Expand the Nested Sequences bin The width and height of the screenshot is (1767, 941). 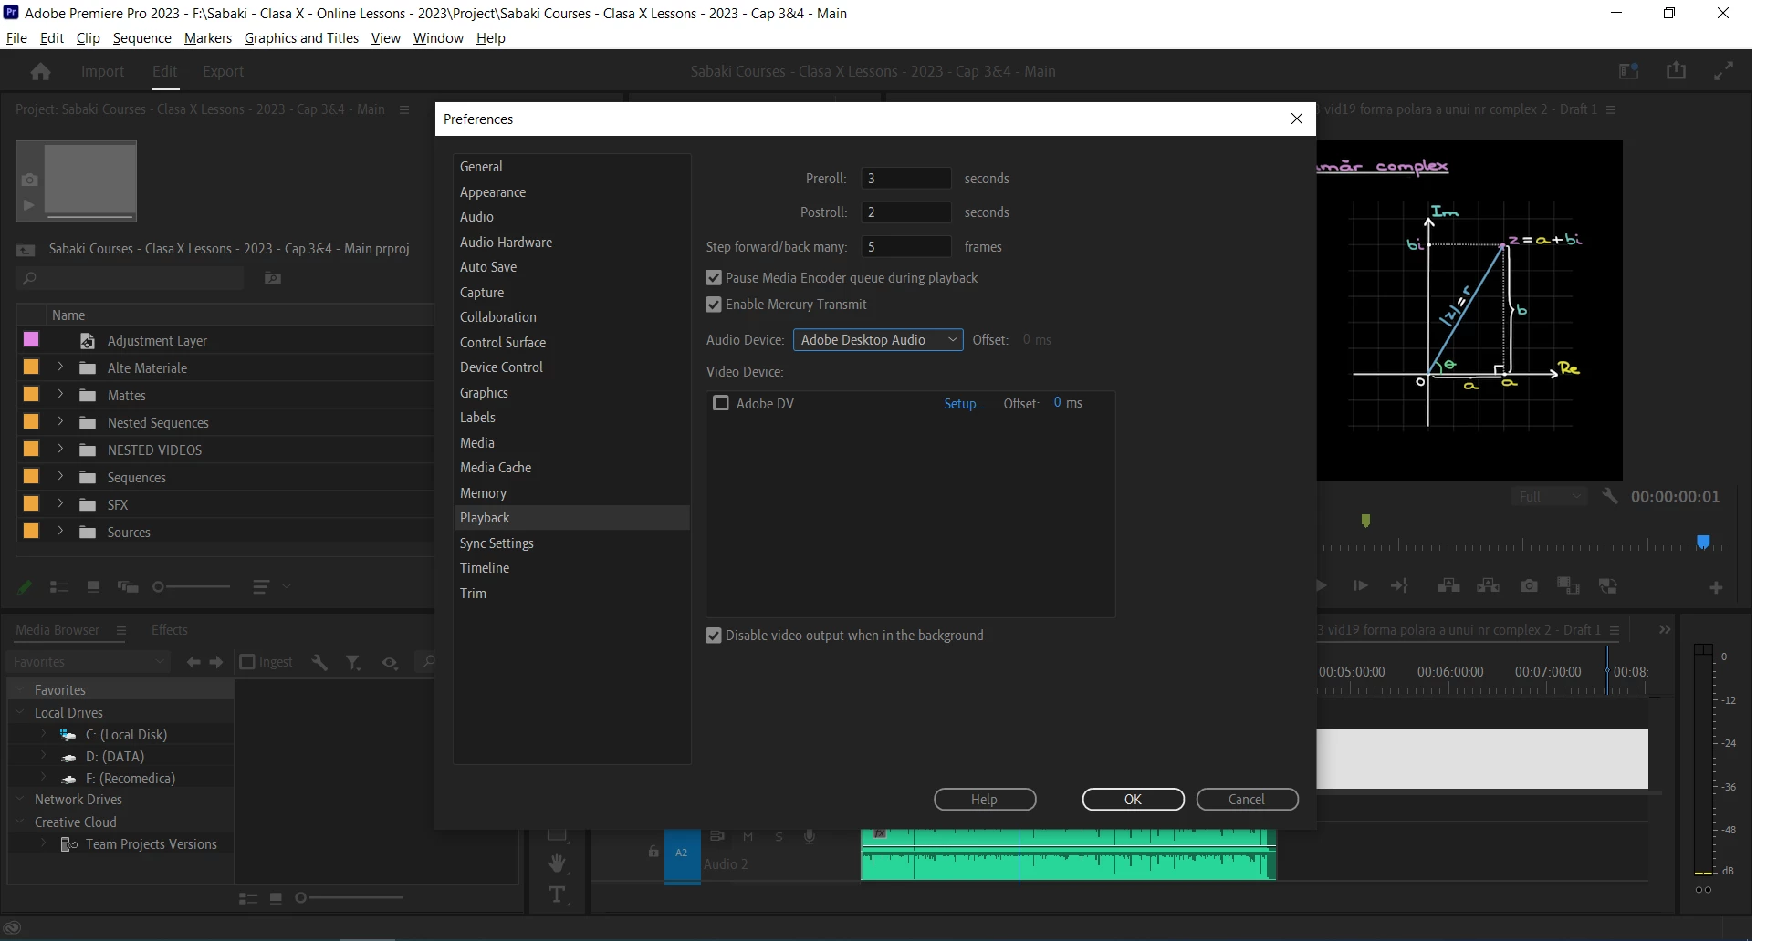[x=60, y=422]
